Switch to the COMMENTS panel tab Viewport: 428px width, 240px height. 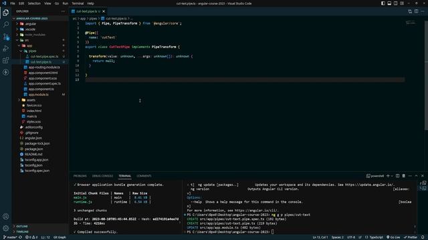(144, 176)
